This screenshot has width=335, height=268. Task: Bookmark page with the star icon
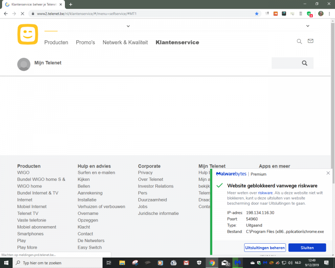257,13
